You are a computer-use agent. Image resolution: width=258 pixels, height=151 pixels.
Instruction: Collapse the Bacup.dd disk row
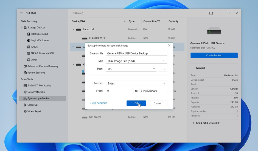point(73,29)
